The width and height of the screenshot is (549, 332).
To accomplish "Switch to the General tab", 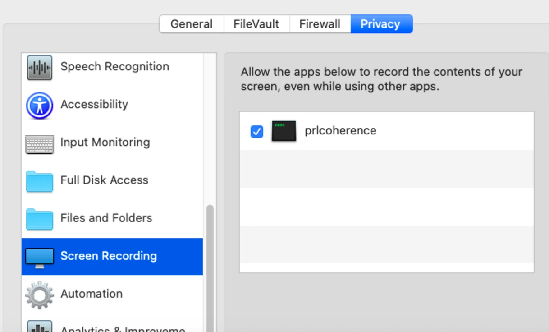I will point(192,24).
